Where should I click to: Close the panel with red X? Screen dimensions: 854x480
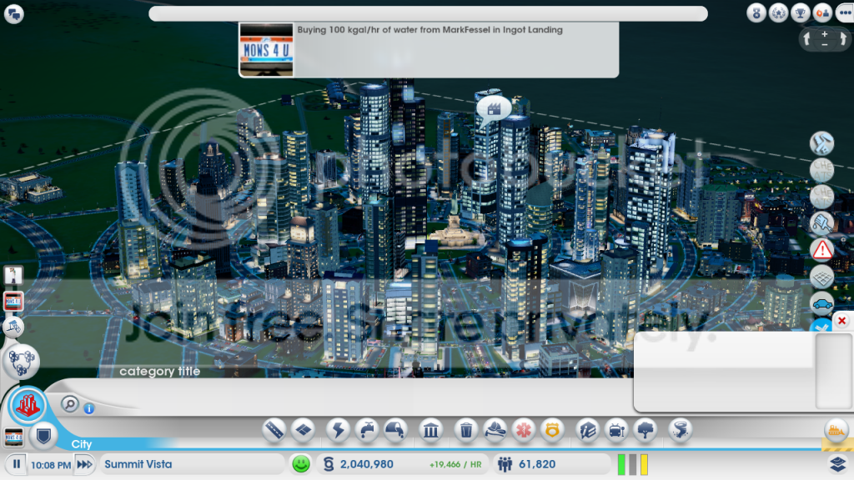(x=841, y=321)
